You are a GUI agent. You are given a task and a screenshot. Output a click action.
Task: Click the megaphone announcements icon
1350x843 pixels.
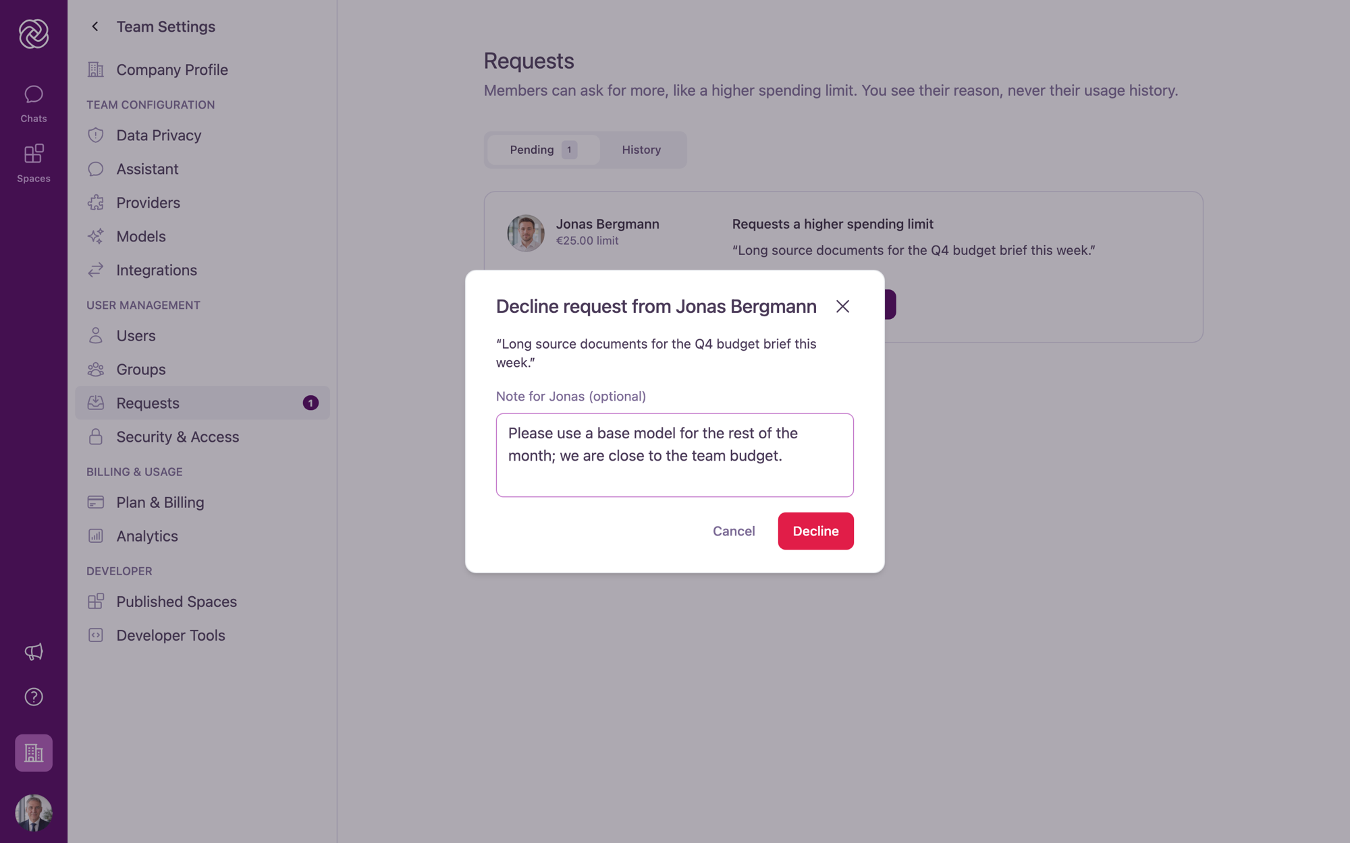point(34,651)
